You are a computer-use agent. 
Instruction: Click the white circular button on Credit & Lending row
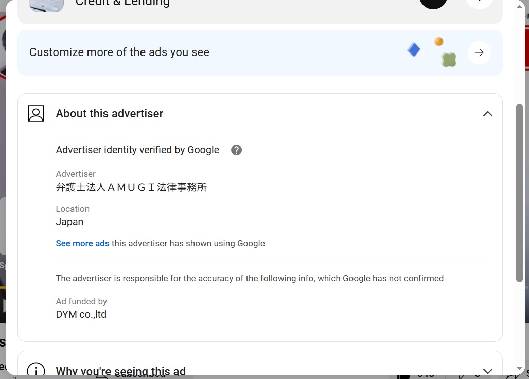click(x=480, y=3)
